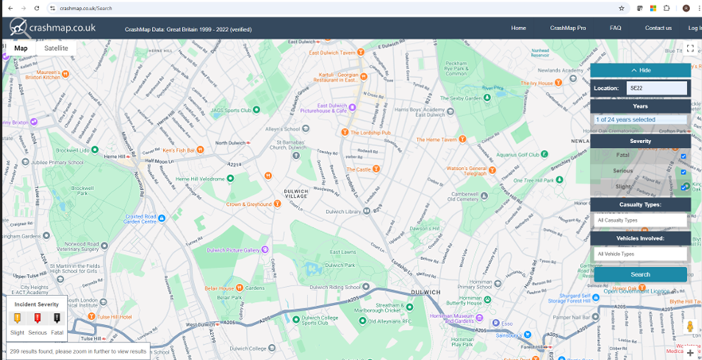This screenshot has height=360, width=702.
Task: Expand the All Vehicle Types dropdown
Action: point(640,254)
